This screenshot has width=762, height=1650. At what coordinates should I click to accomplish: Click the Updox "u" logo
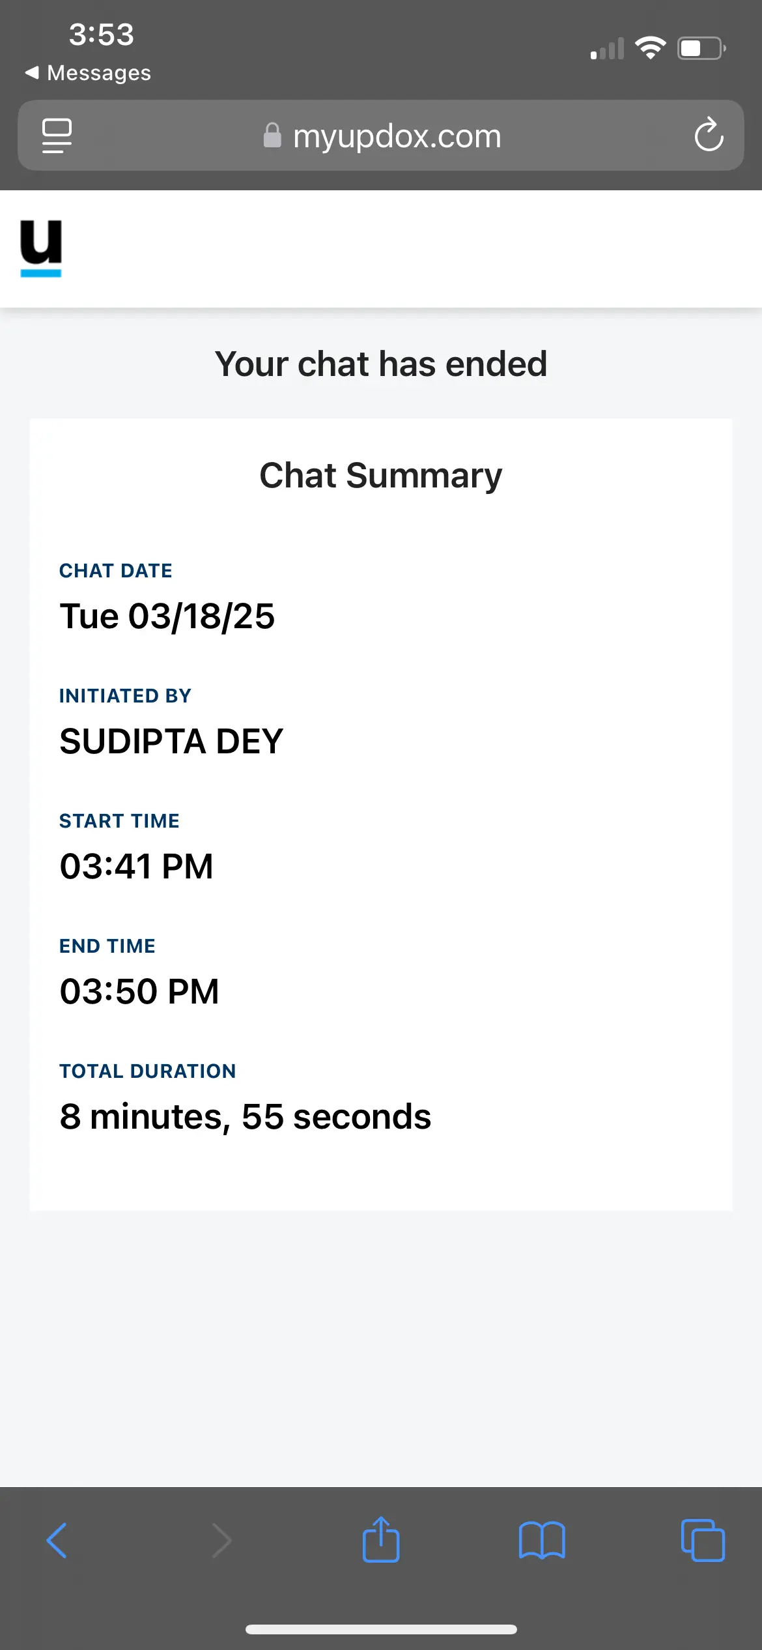click(x=41, y=248)
